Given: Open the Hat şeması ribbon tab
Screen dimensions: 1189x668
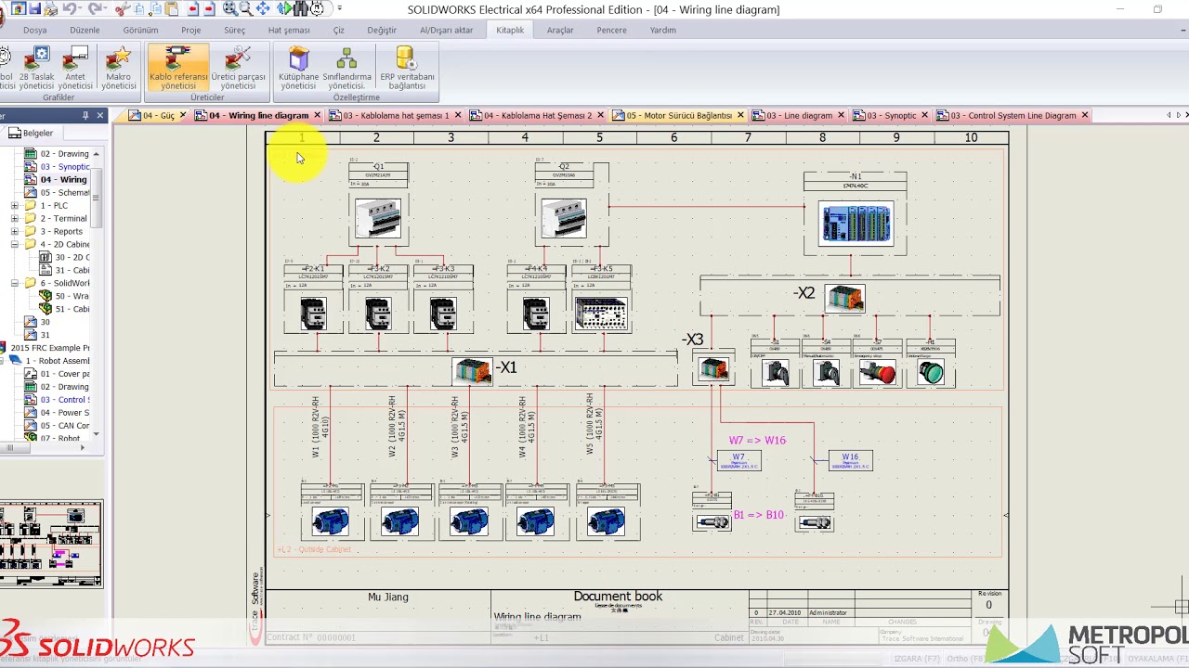Looking at the screenshot, I should 289,30.
